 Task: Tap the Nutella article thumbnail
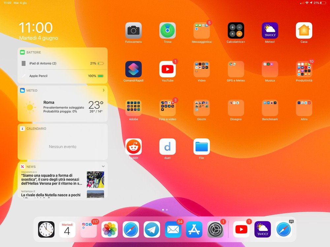click(x=96, y=194)
